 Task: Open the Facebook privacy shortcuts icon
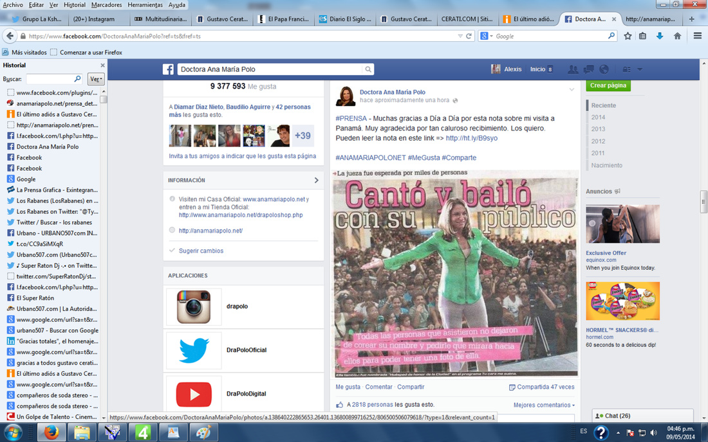(627, 69)
